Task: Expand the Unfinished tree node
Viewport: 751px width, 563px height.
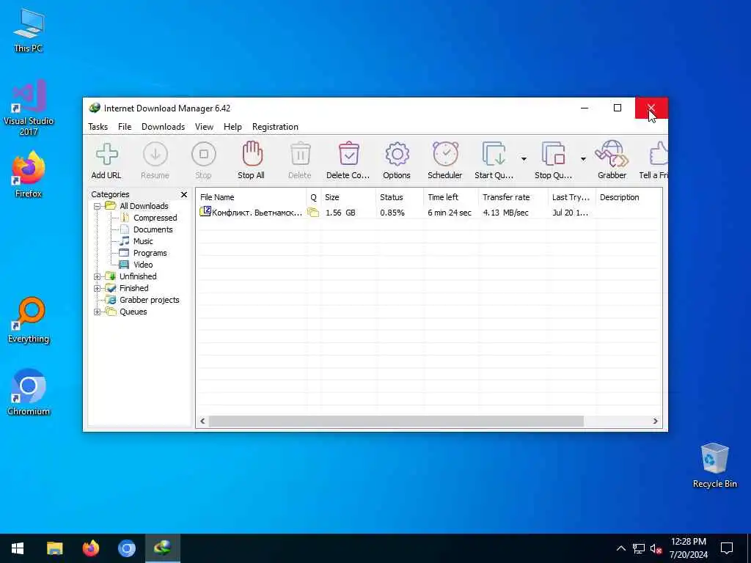Action: (x=98, y=276)
